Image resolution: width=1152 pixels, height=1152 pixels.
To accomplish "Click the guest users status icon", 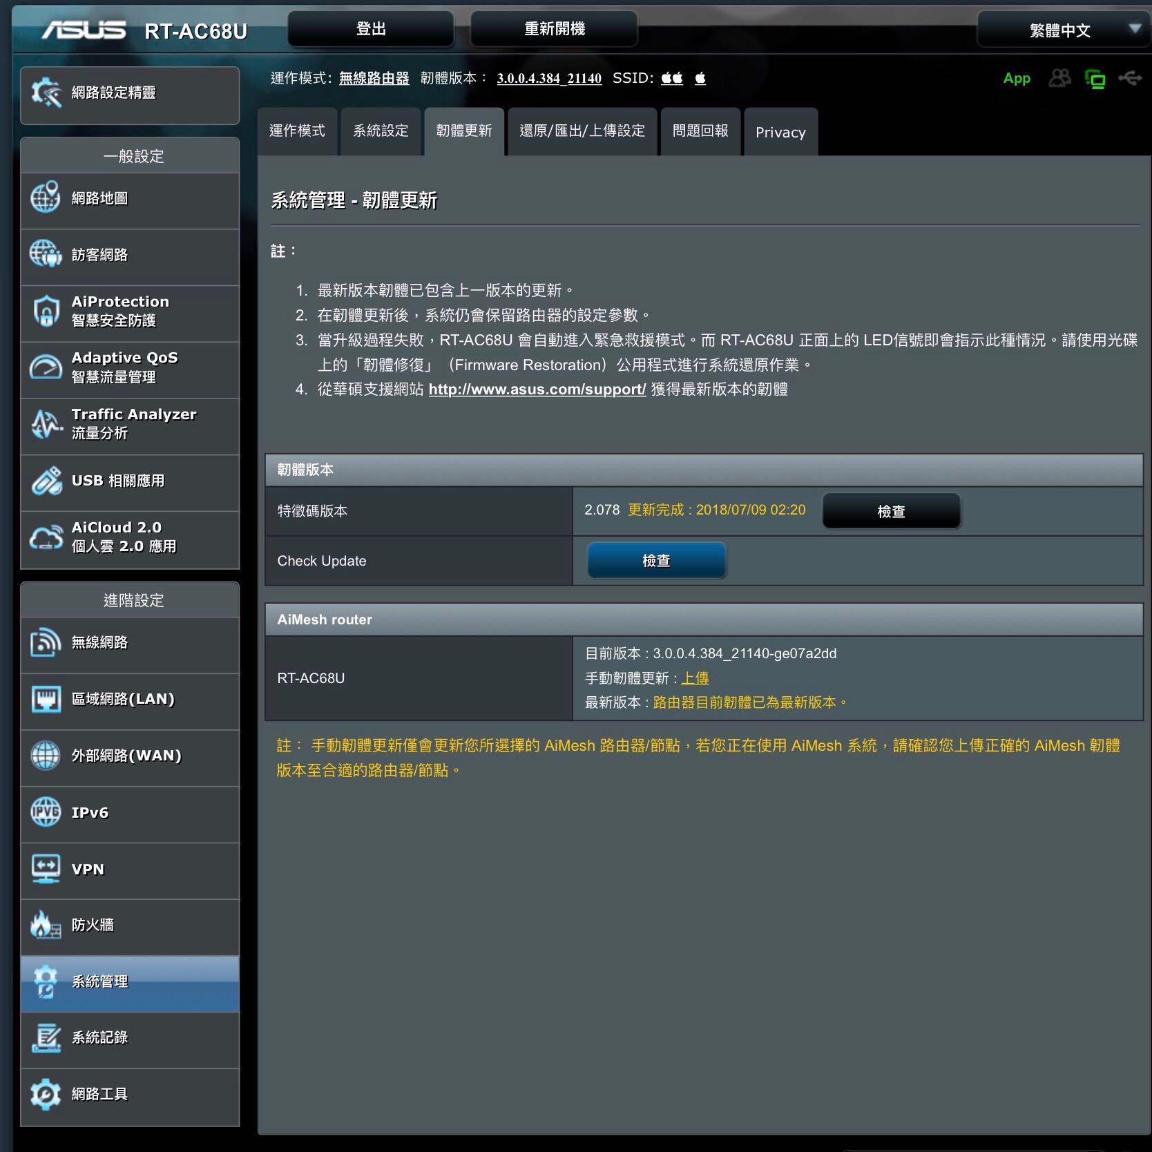I will pos(1059,78).
